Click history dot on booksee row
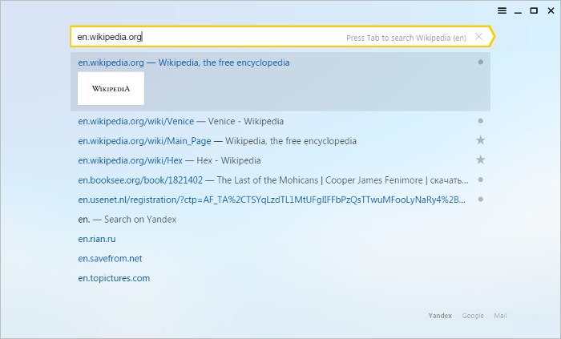Screen dimensions: 561x339 pyautogui.click(x=481, y=180)
